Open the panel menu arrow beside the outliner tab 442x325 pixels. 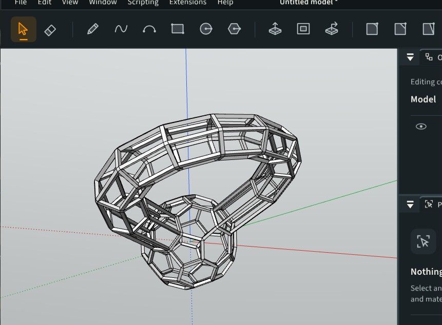coord(411,57)
